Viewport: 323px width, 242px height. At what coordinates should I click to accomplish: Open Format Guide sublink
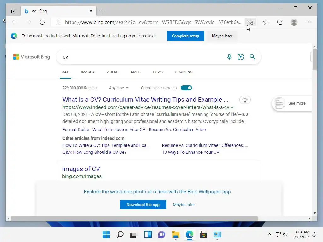(76, 130)
